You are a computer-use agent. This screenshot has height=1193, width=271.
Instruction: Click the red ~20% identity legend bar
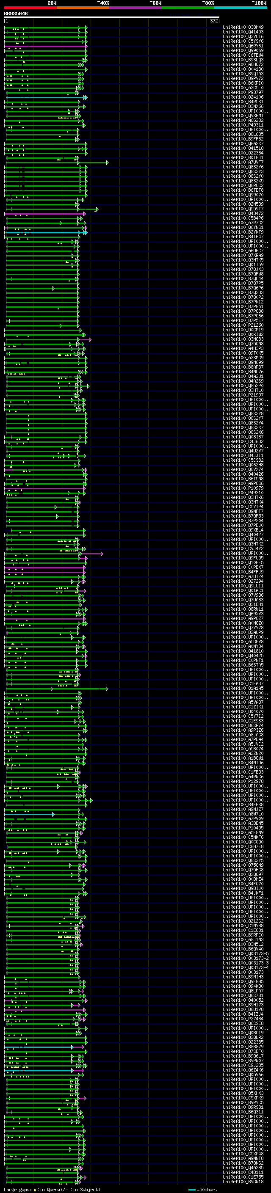pyautogui.click(x=30, y=8)
